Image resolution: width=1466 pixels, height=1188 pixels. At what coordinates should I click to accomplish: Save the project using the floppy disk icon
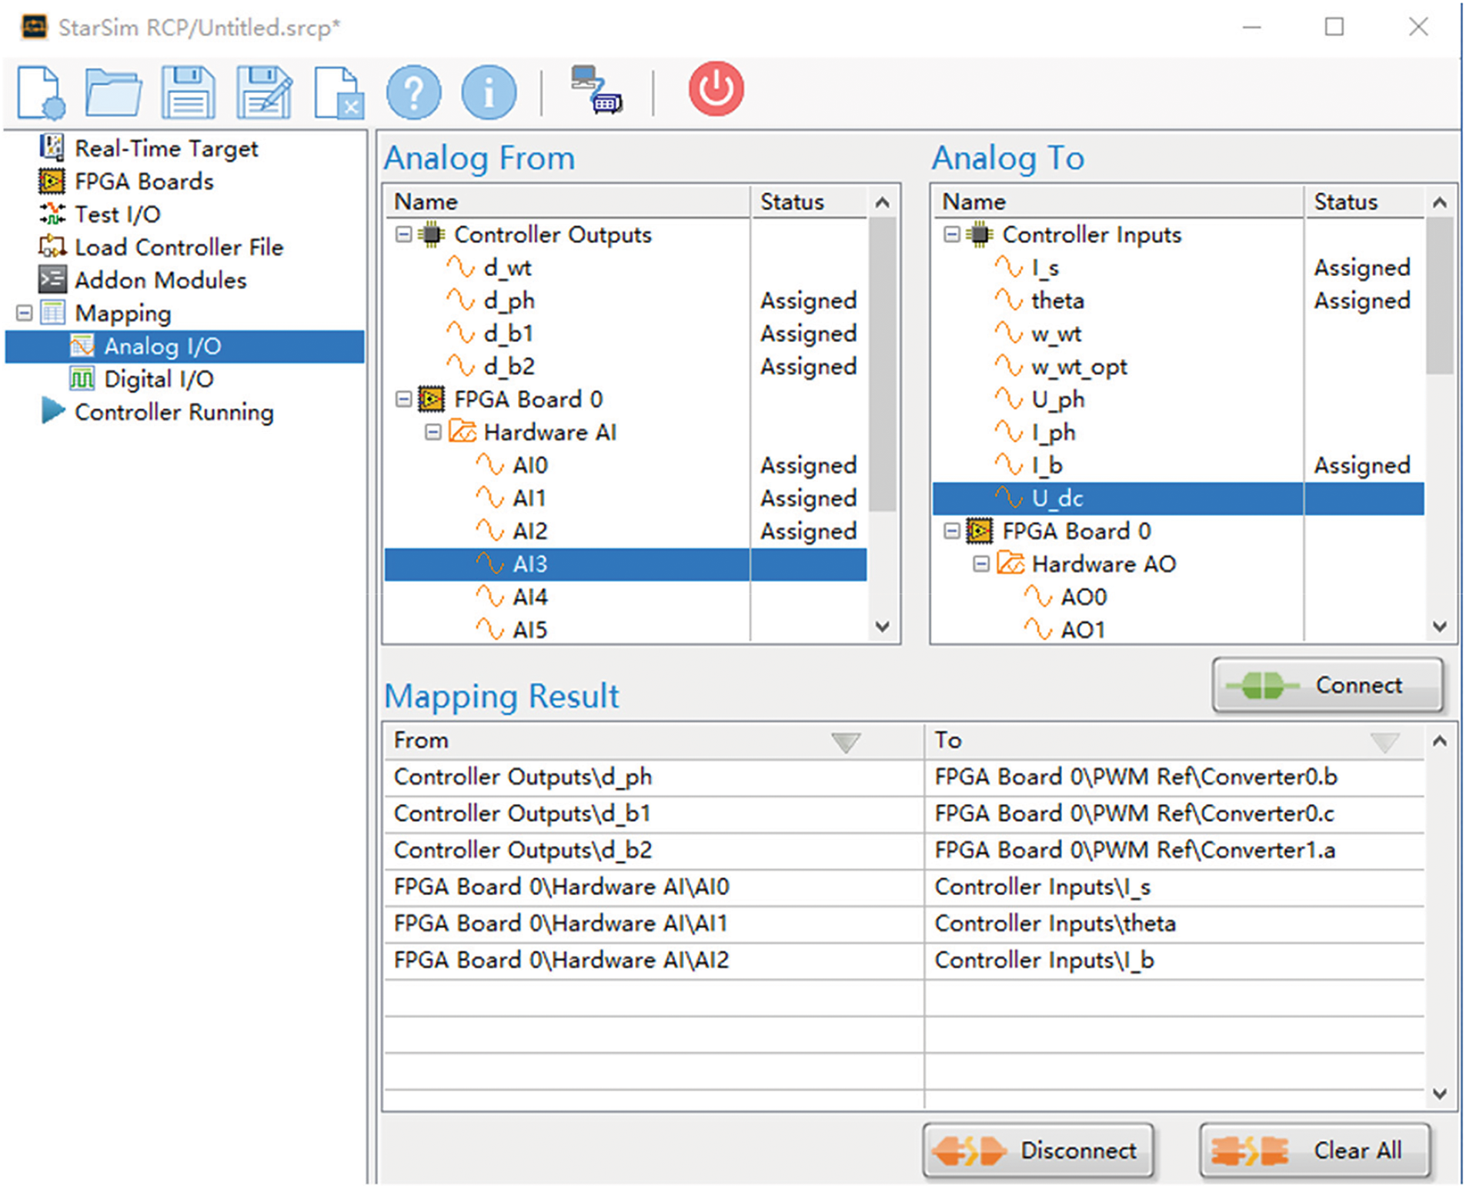tap(188, 92)
